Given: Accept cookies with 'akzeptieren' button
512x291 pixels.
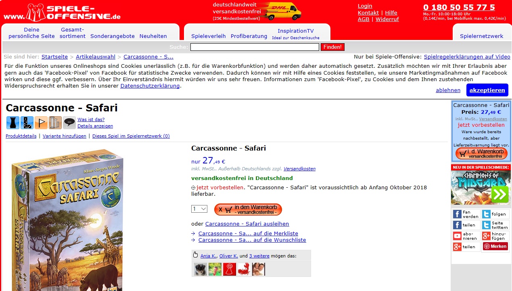Looking at the screenshot, I should (487, 90).
